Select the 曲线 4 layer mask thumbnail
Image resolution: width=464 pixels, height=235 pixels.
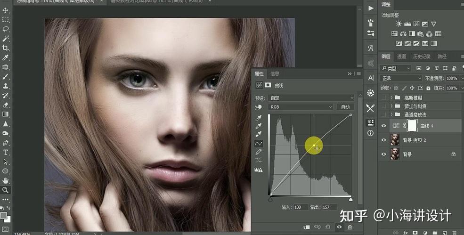pos(412,126)
